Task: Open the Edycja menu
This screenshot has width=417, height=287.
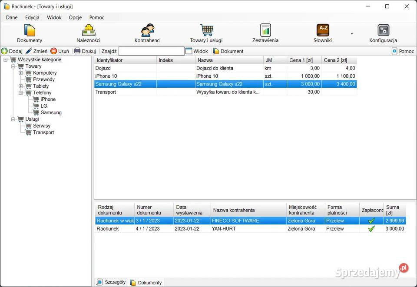Action: pos(32,17)
